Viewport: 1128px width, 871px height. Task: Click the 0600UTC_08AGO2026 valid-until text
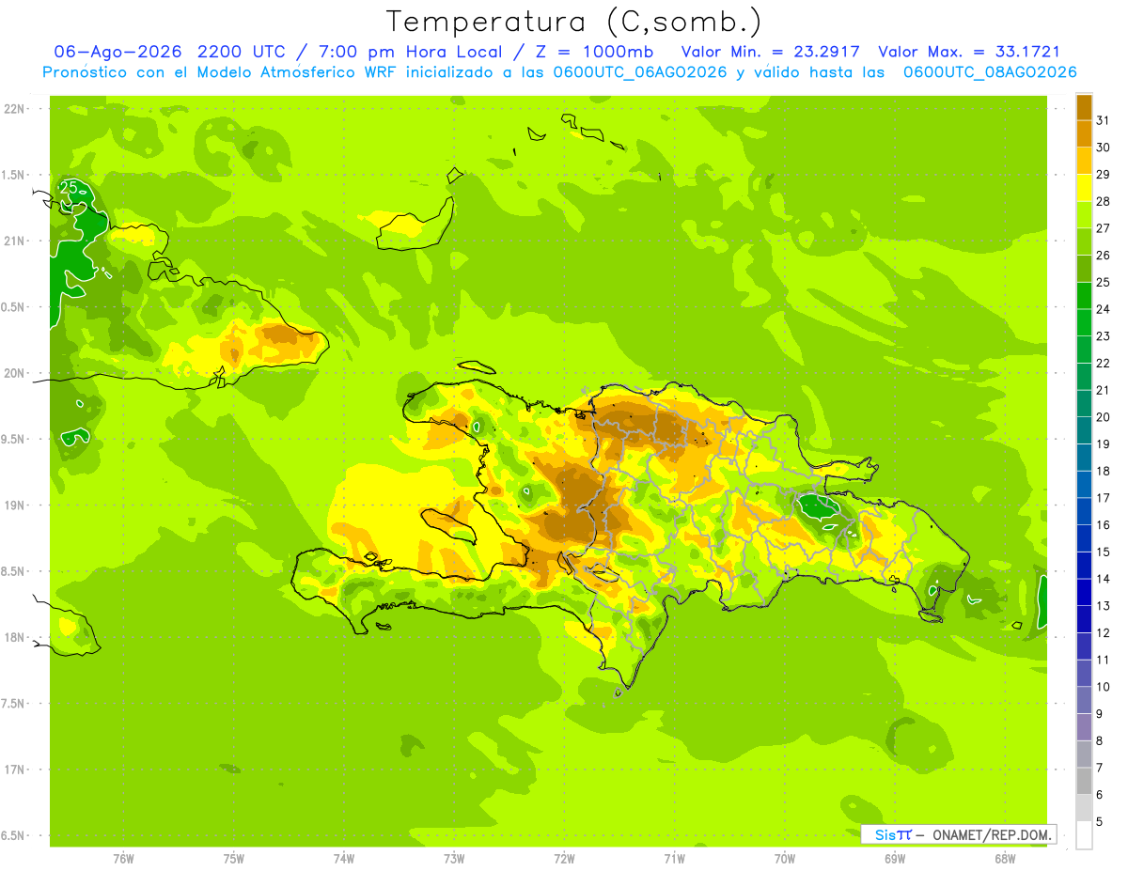pos(990,72)
